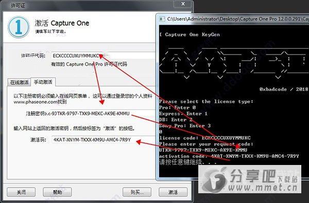Click 'Please select the license type:' in console
Image resolution: width=309 pixels, height=203 pixels.
click(x=206, y=102)
